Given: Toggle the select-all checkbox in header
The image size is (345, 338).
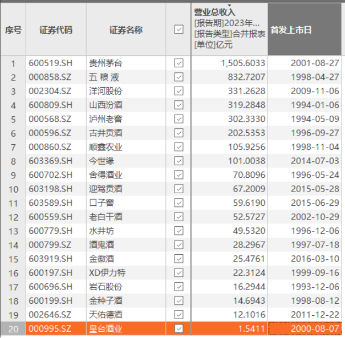Looking at the screenshot, I should tap(178, 29).
